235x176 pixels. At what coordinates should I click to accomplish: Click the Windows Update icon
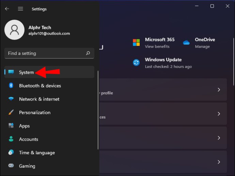click(x=136, y=63)
